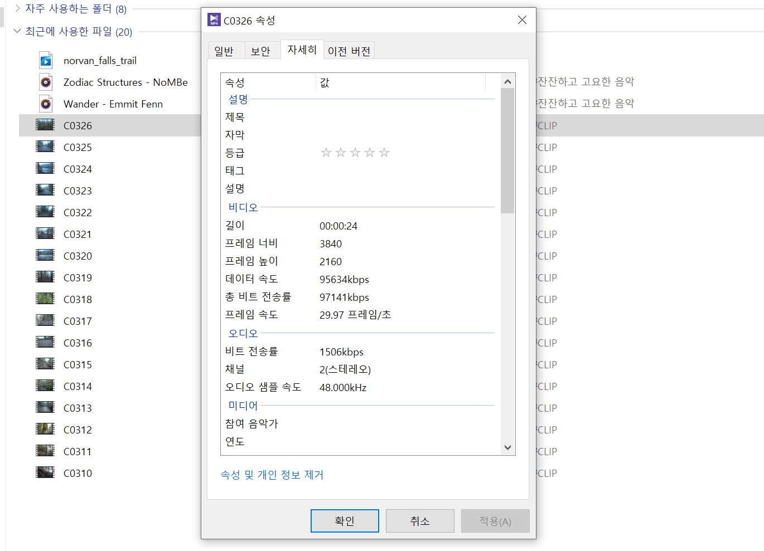Open the 보안 tab
Viewport: 764px width, 551px height.
tap(260, 51)
